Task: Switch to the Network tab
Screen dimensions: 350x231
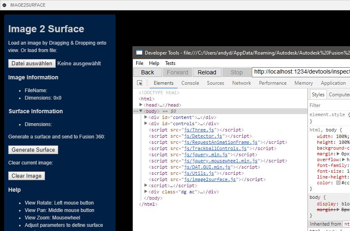Action: coord(241,83)
